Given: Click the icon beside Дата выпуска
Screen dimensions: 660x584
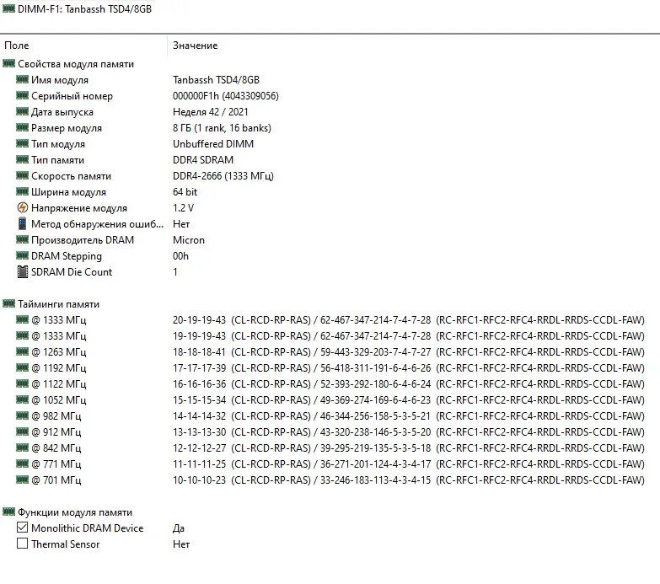Looking at the screenshot, I should click(22, 111).
